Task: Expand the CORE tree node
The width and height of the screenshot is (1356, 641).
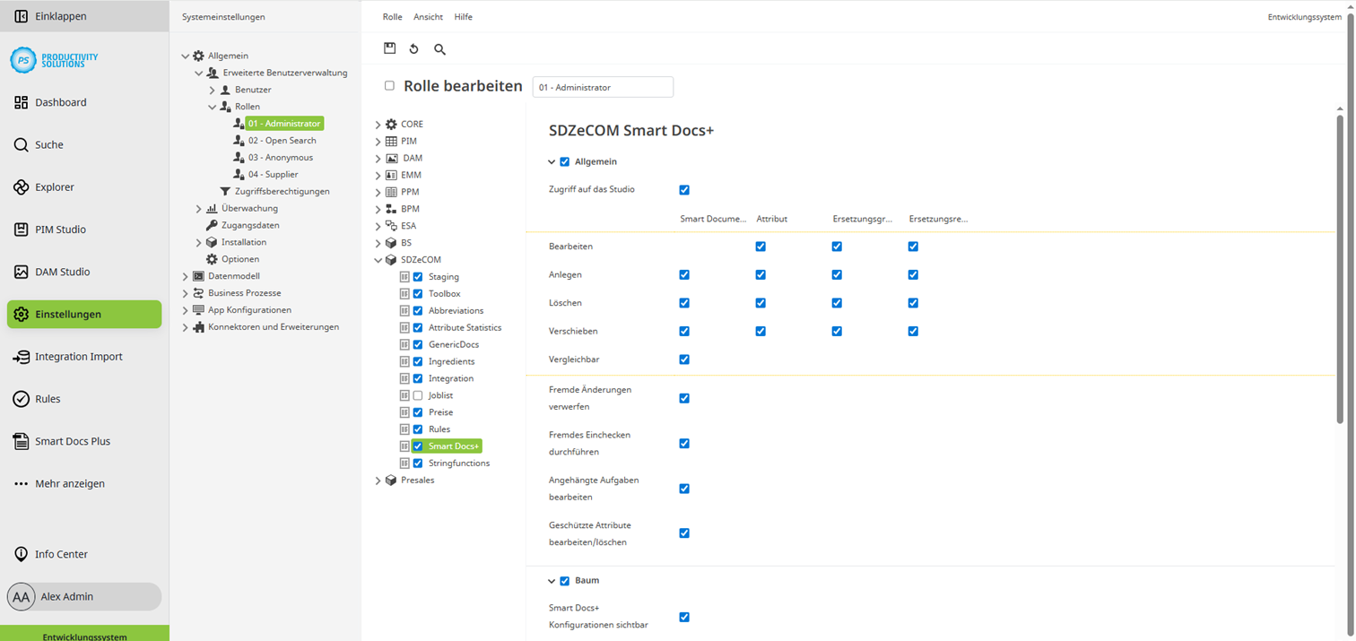Action: coord(378,123)
